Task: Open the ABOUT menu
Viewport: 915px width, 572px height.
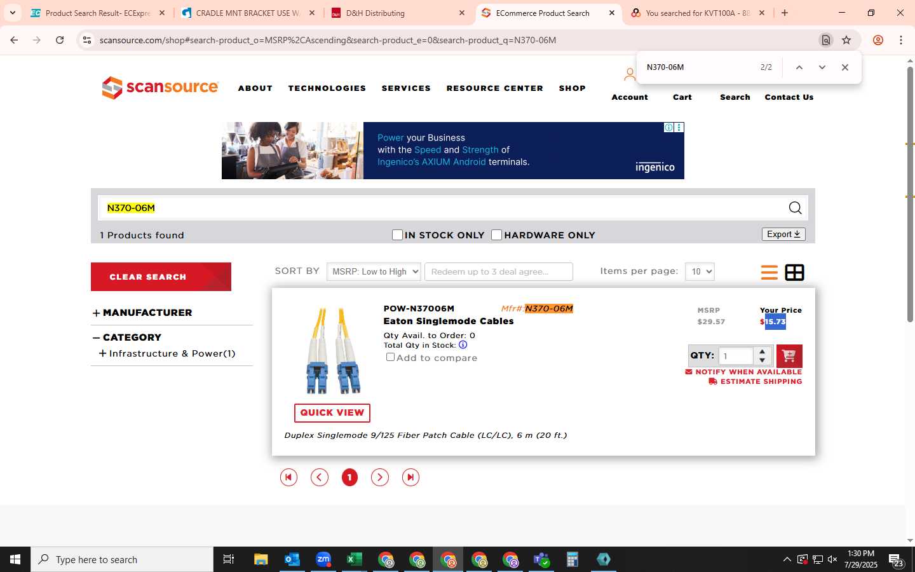Action: (x=255, y=88)
